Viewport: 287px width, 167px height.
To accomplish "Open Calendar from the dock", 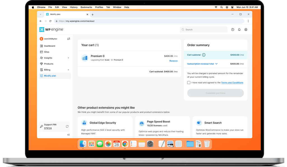I will [117, 144].
